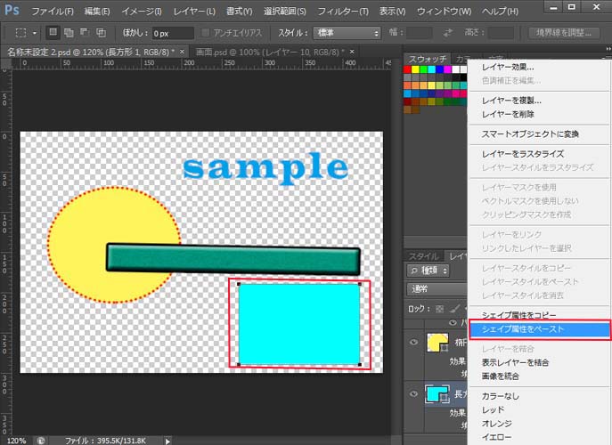
Task: Select the スウォッチ panel tab
Action: pyautogui.click(x=427, y=59)
